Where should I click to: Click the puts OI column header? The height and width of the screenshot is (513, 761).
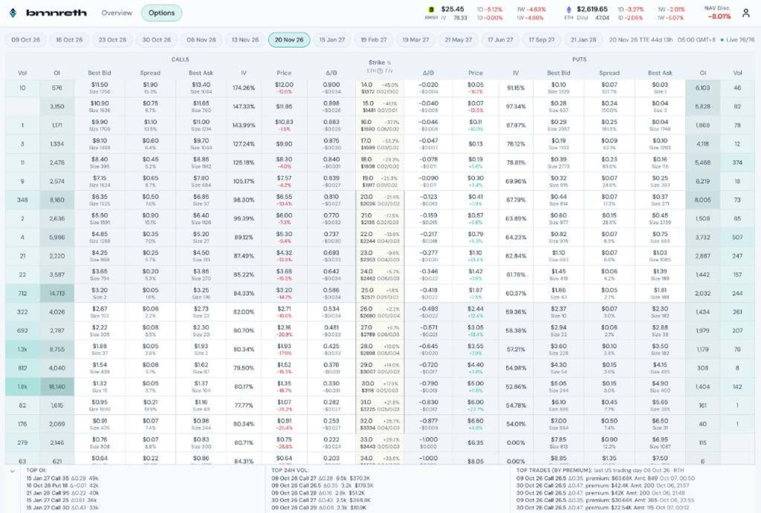click(703, 73)
